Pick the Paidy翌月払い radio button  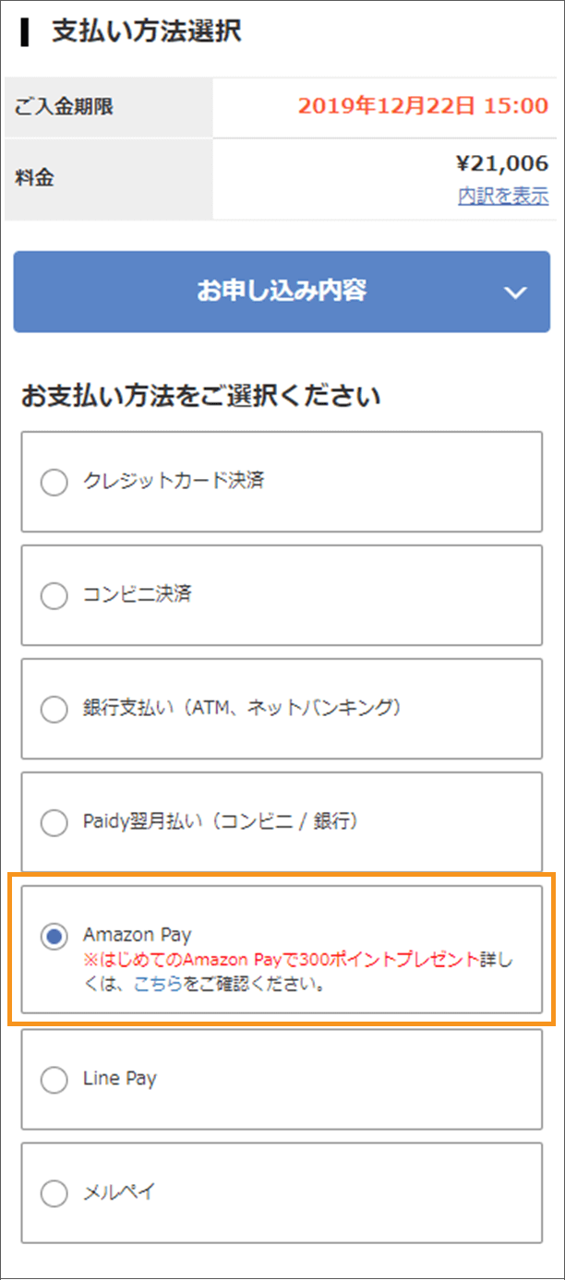(54, 822)
